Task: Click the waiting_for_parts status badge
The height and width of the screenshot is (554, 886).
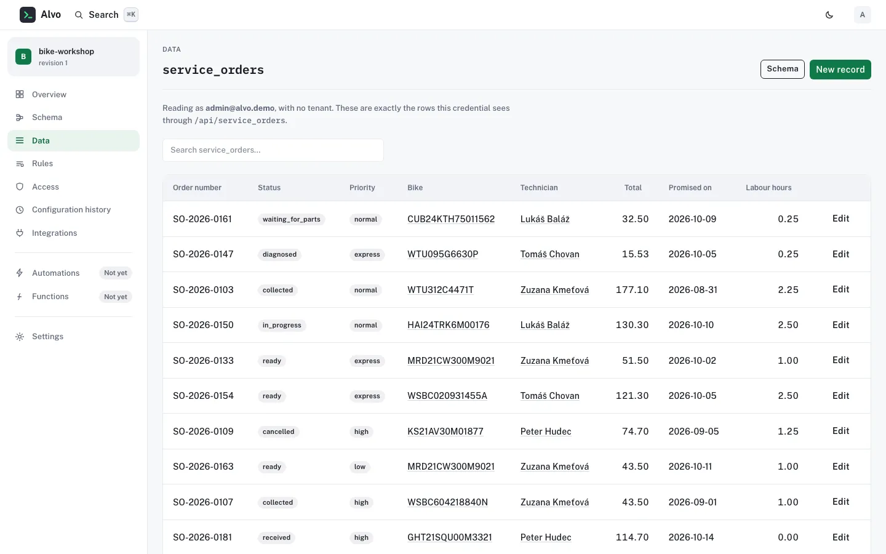Action: click(x=292, y=219)
